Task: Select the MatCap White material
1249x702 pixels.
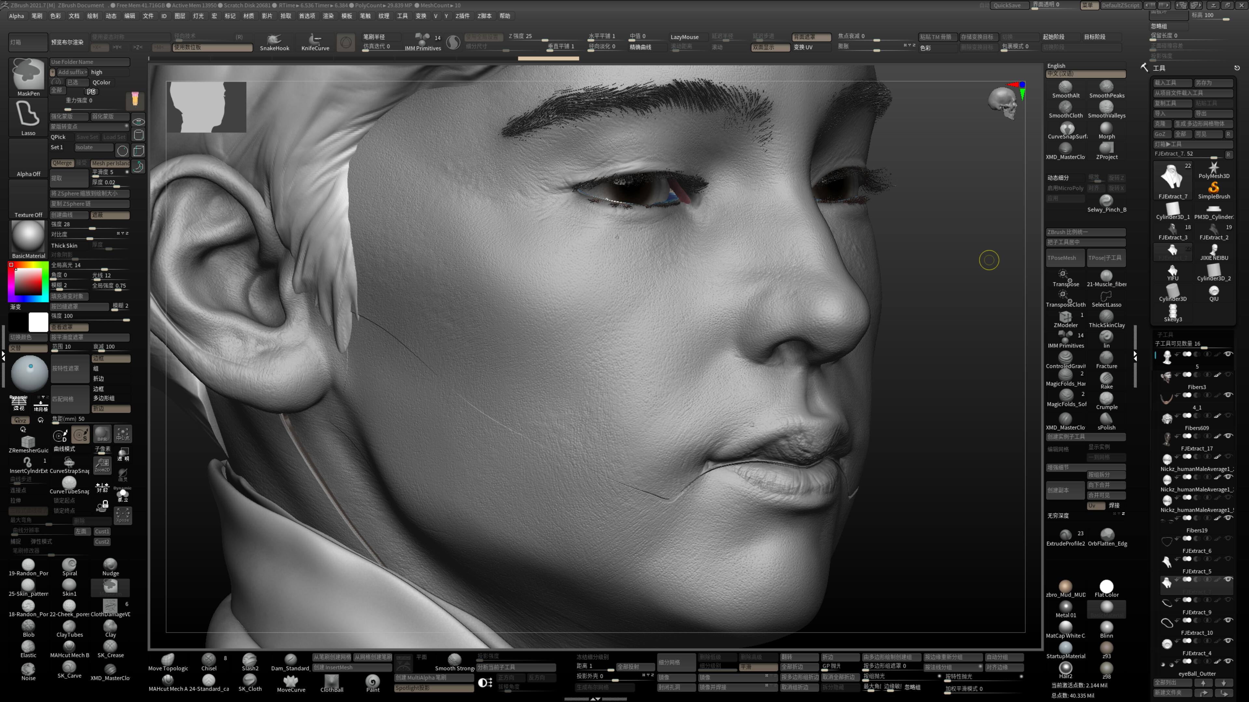Action: [1065, 629]
